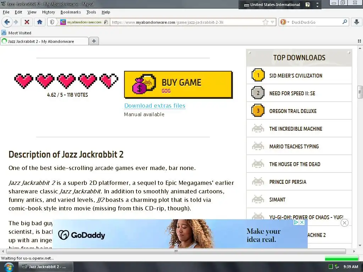Click the invader icon beside Prince of Persia
Viewport: 363px width, 272px height.
click(258, 182)
